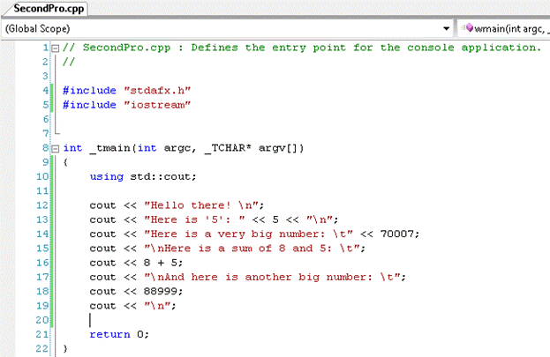Image resolution: width=550 pixels, height=357 pixels.
Task: Click the opening brace on line 9
Action: tap(65, 162)
